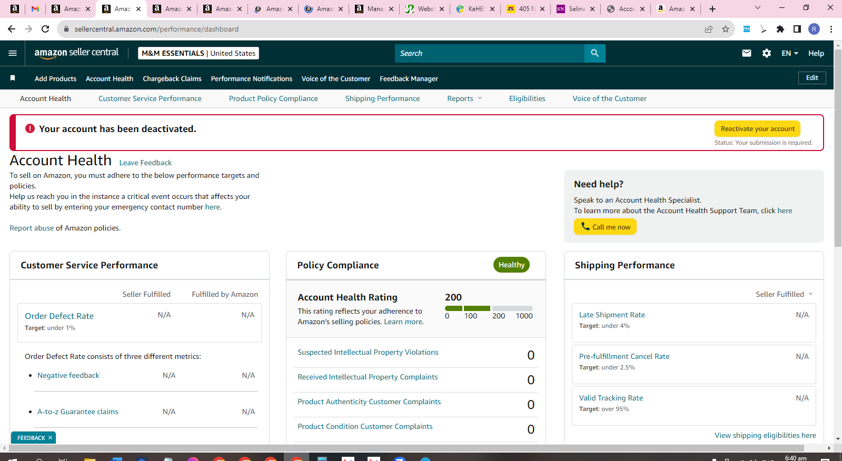Viewport: 842px width, 461px height.
Task: Open the M&M ESSENTIALS account switcher
Action: click(199, 53)
